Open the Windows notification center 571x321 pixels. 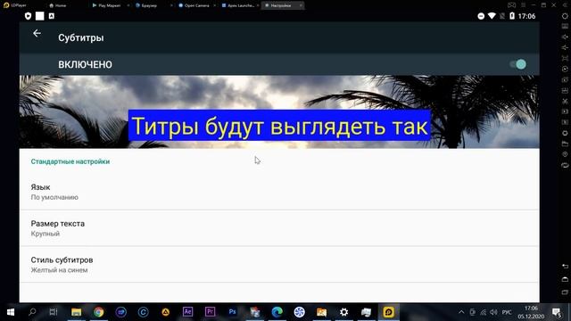(x=557, y=312)
